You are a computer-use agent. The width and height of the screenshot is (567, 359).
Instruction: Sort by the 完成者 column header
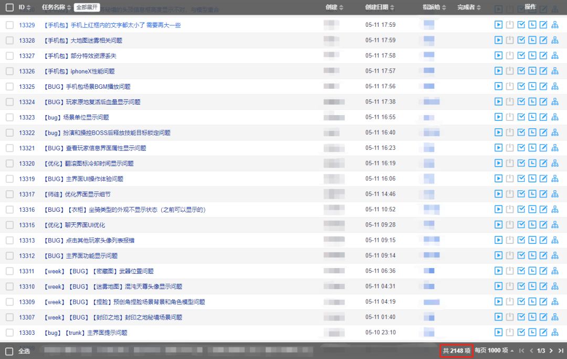click(x=469, y=7)
